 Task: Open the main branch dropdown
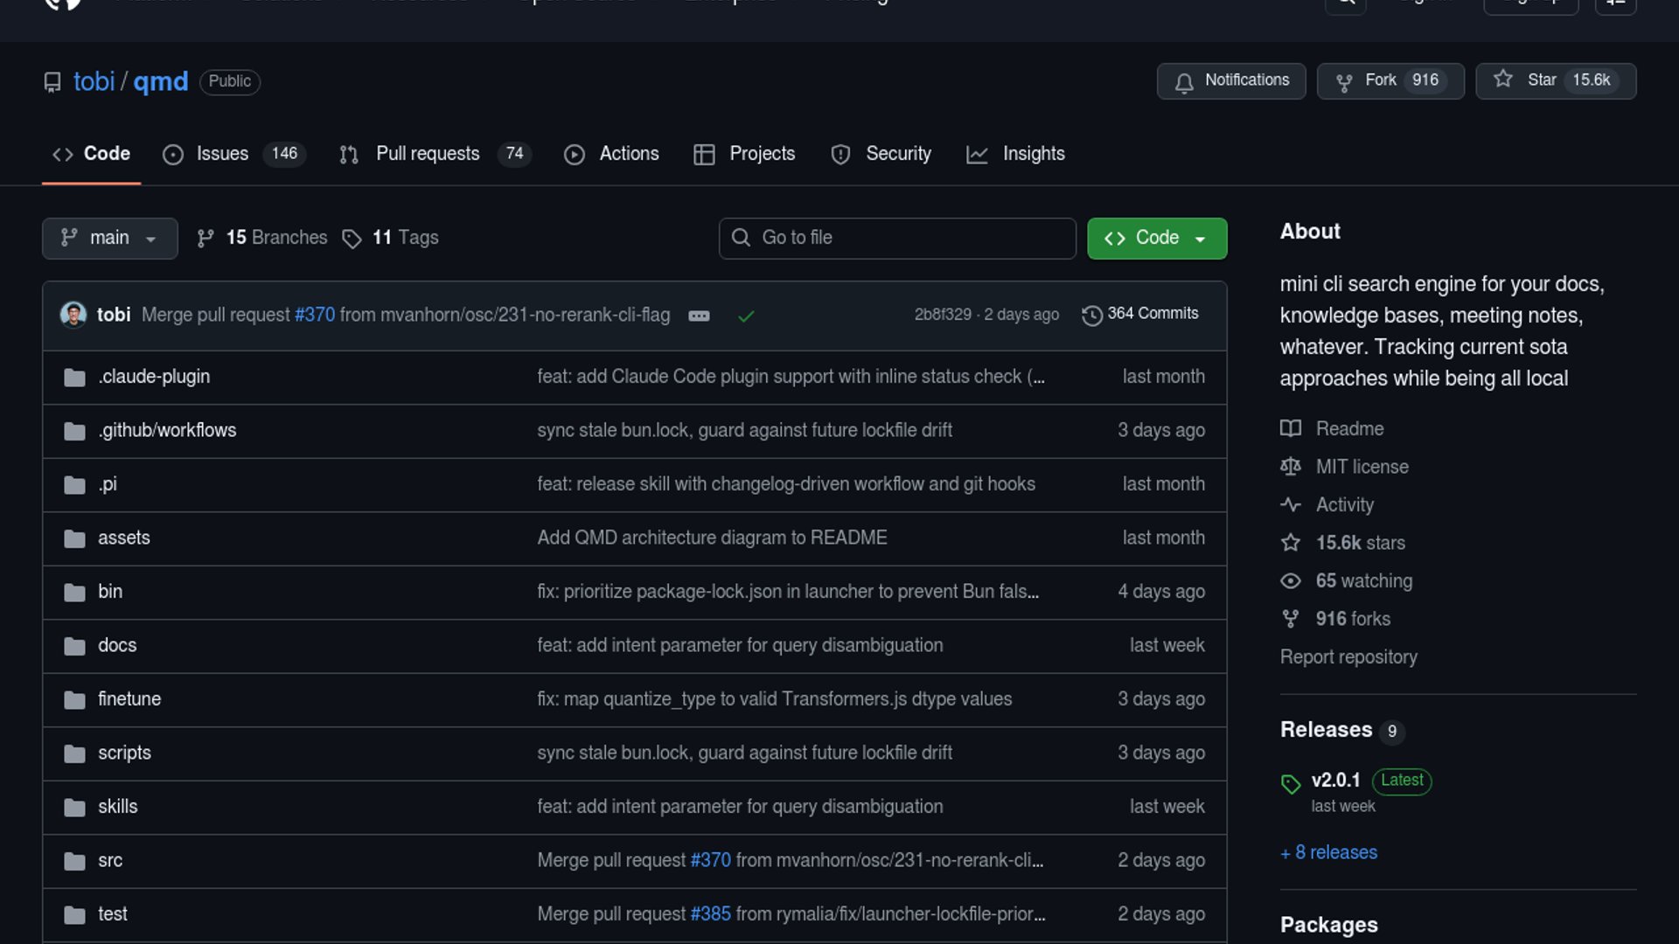pyautogui.click(x=109, y=238)
